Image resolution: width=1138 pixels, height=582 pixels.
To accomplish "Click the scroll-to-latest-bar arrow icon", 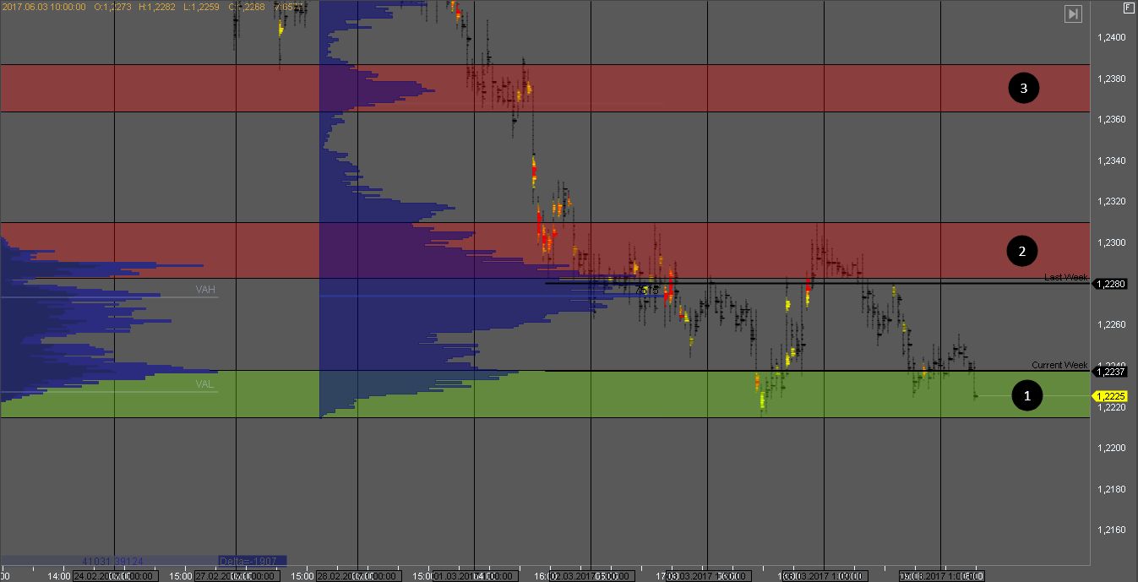I will coord(1073,14).
